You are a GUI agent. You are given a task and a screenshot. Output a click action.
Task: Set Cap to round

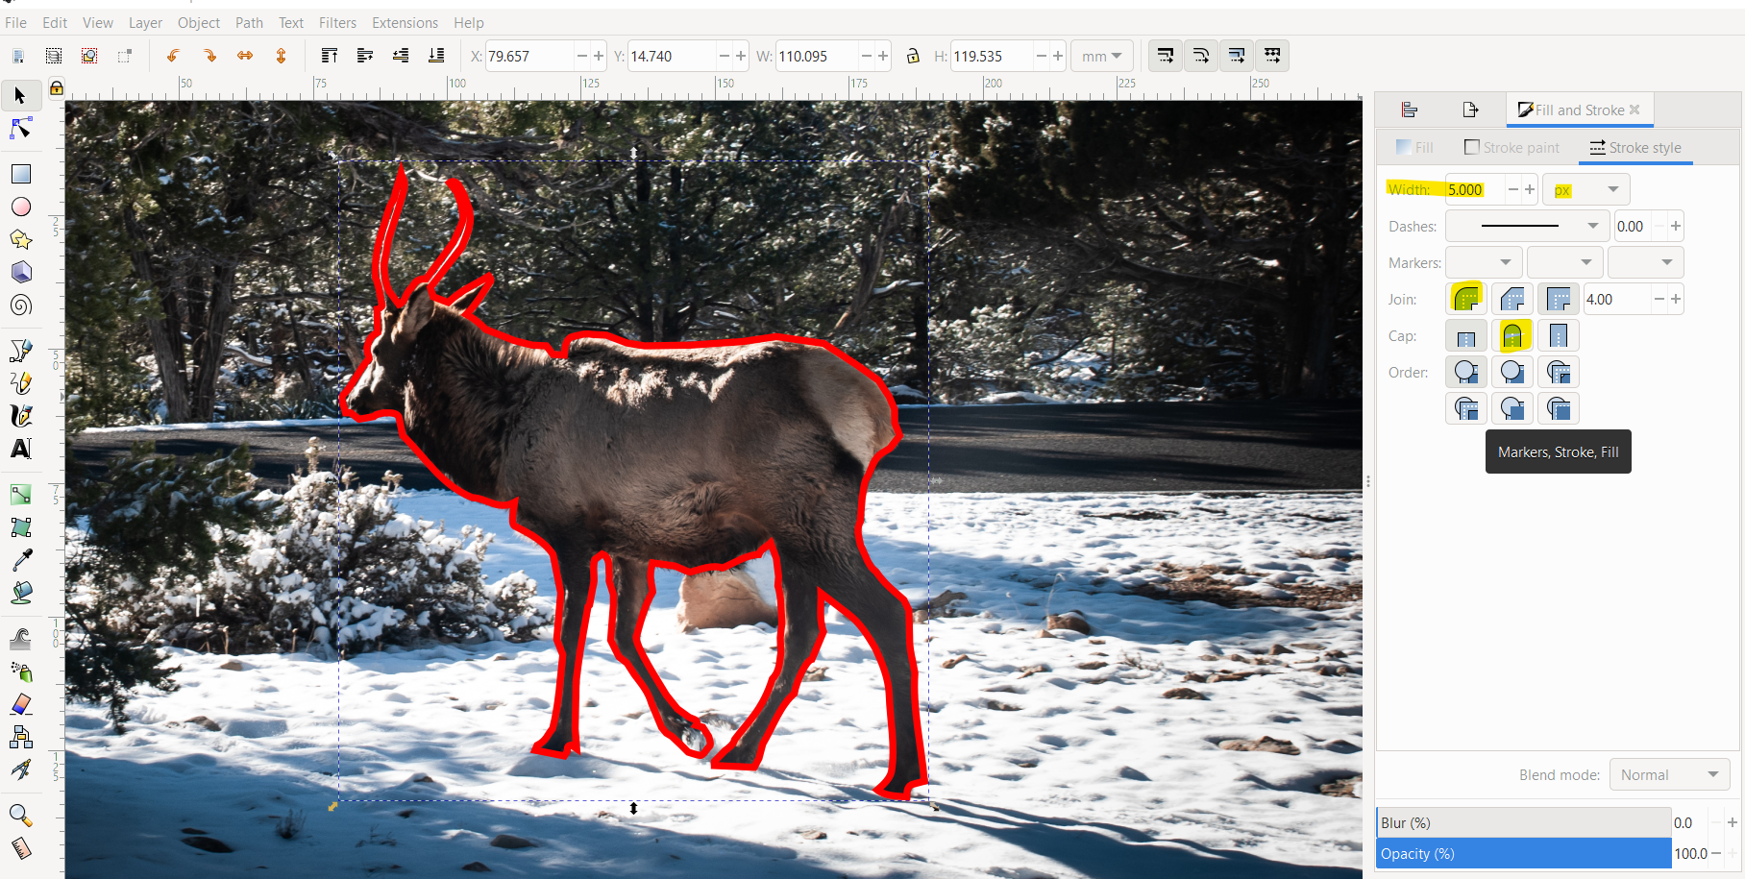(x=1512, y=336)
